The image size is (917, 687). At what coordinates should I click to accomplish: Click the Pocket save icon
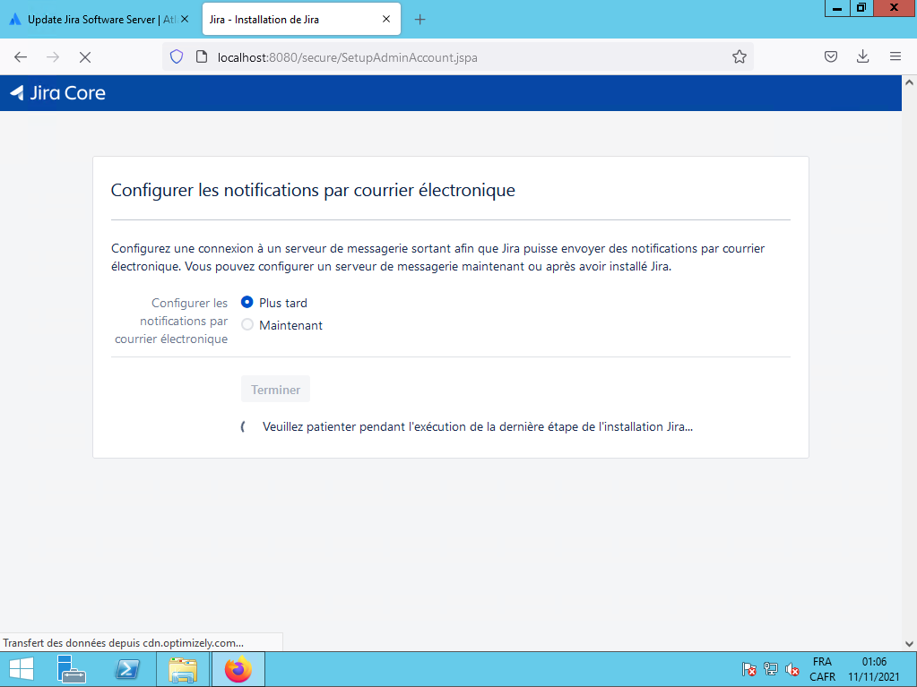tap(831, 56)
